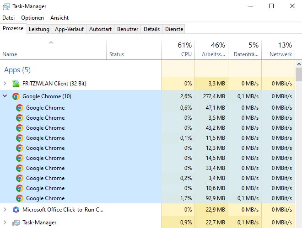Click the 2,6% CPU value
Screen dimensions: 302x228
point(186,96)
